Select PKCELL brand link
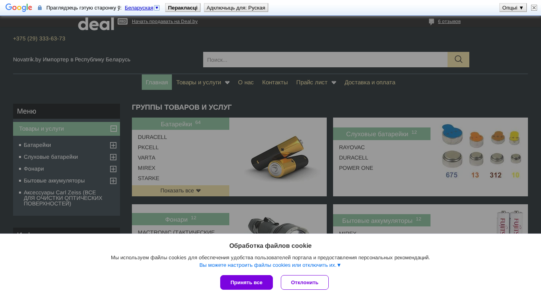Image resolution: width=541 pixels, height=304 pixels. click(148, 147)
